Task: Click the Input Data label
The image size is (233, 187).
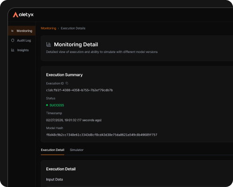Action: [54, 180]
